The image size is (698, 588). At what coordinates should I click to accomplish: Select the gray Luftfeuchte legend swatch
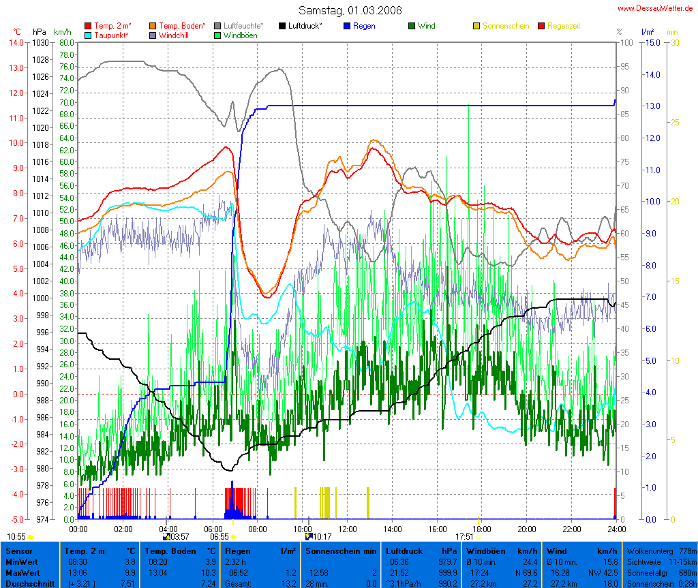(217, 26)
